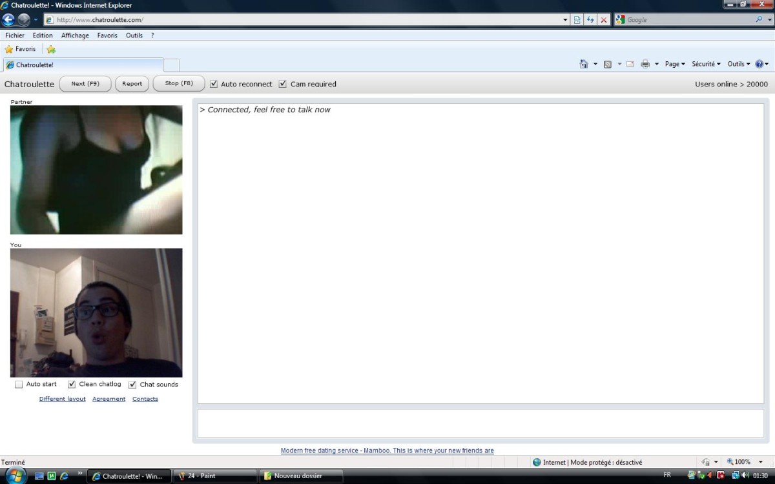Click the green quick launch icon in taskbar
Image resolution: width=775 pixels, height=484 pixels.
coord(52,476)
